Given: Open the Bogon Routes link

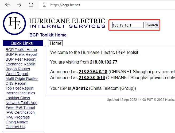Looking at the screenshot, I should tap(18, 69).
